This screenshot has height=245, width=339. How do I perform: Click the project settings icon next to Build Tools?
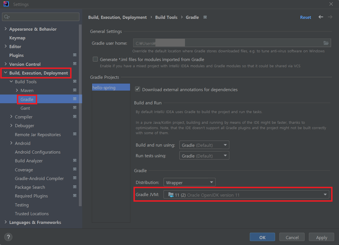click(75, 82)
